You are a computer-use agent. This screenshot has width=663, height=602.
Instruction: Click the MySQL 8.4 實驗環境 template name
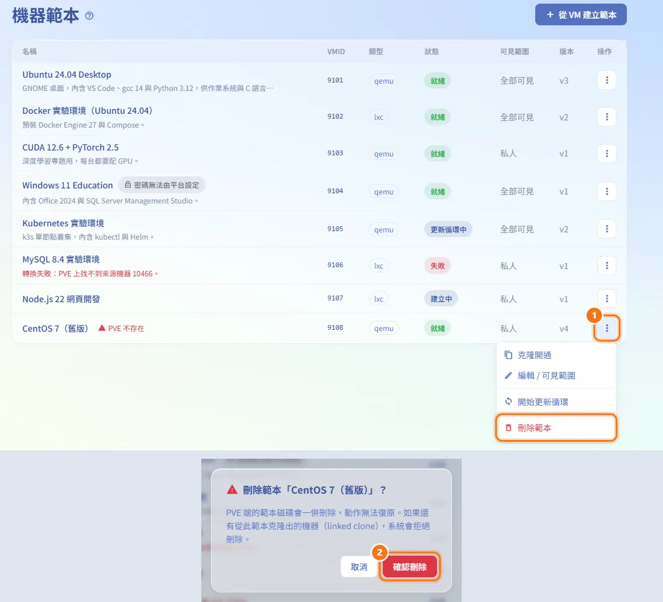tap(61, 259)
